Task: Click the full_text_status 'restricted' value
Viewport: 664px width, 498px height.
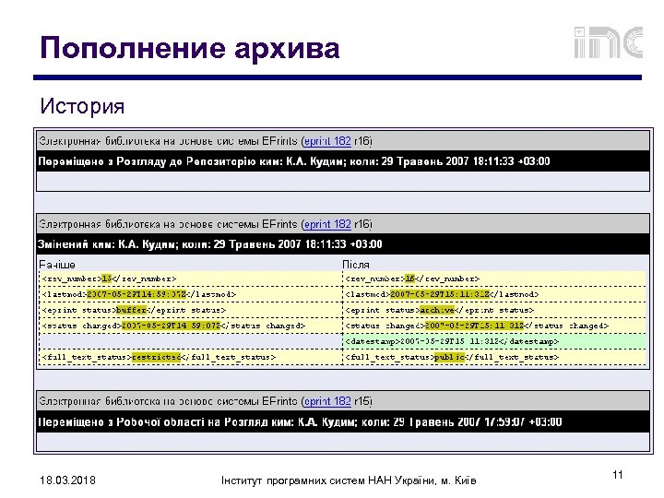Action: (x=156, y=357)
